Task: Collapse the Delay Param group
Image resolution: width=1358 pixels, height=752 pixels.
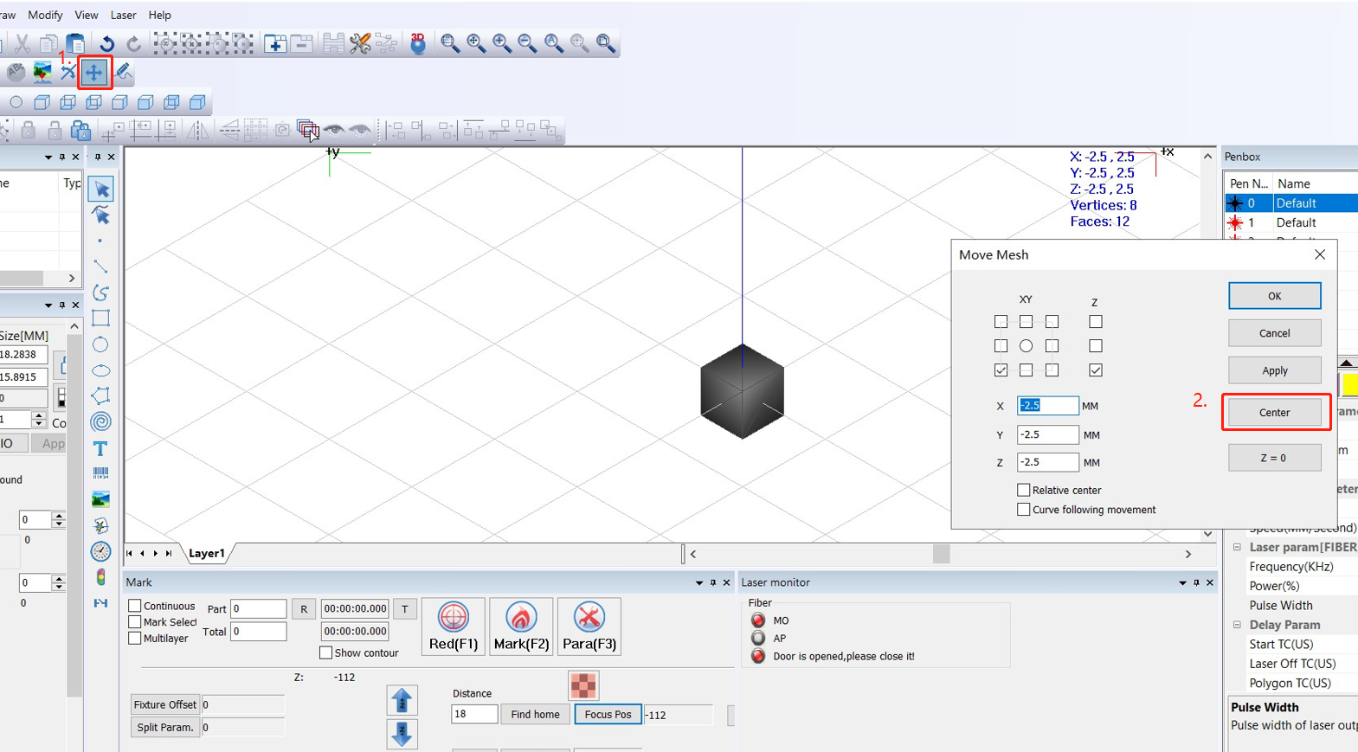Action: [x=1237, y=625]
